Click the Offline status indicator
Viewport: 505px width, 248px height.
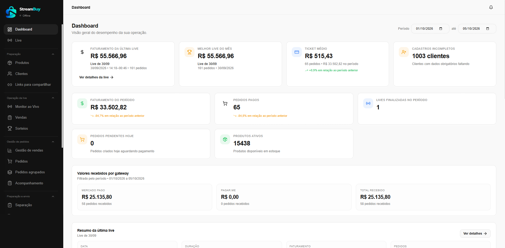pos(25,16)
